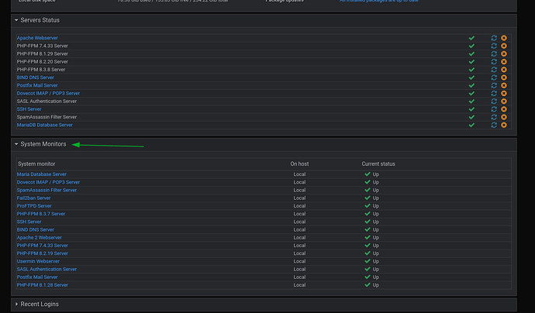Restart Dovecot IMAP / POP3 Server

494,93
